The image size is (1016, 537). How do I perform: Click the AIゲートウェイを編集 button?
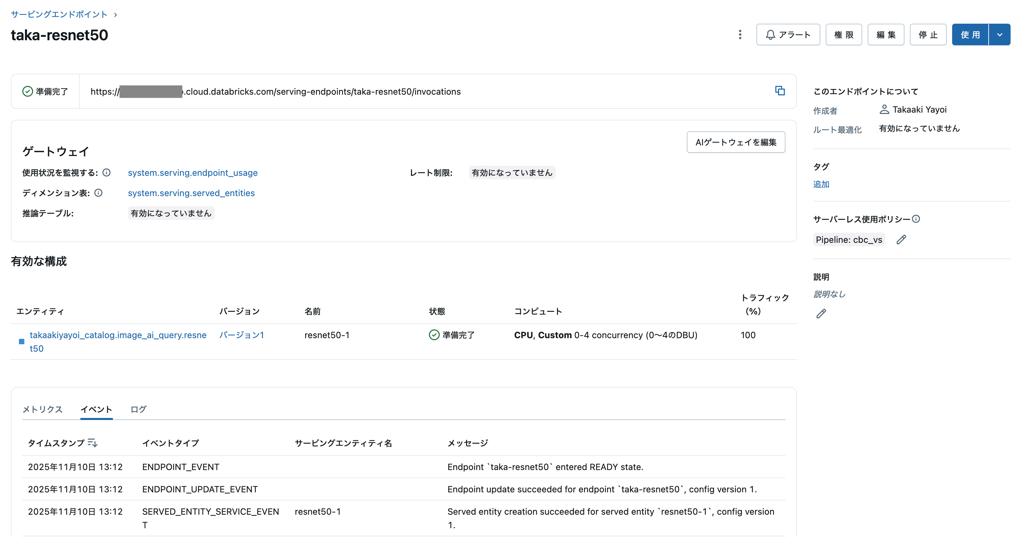pyautogui.click(x=735, y=142)
